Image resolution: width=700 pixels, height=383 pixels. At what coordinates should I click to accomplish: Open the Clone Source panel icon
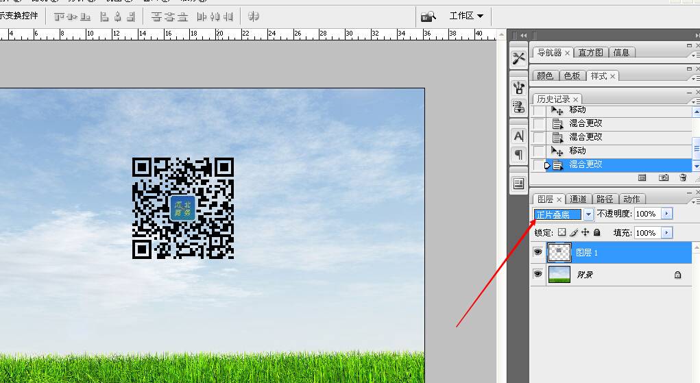point(519,107)
